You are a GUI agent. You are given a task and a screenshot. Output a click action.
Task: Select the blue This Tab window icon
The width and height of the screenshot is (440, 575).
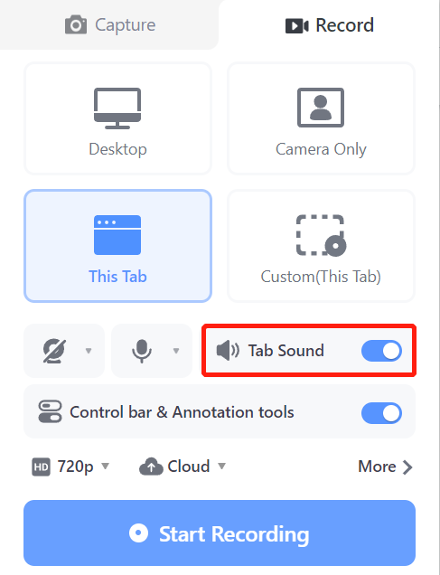coord(117,235)
